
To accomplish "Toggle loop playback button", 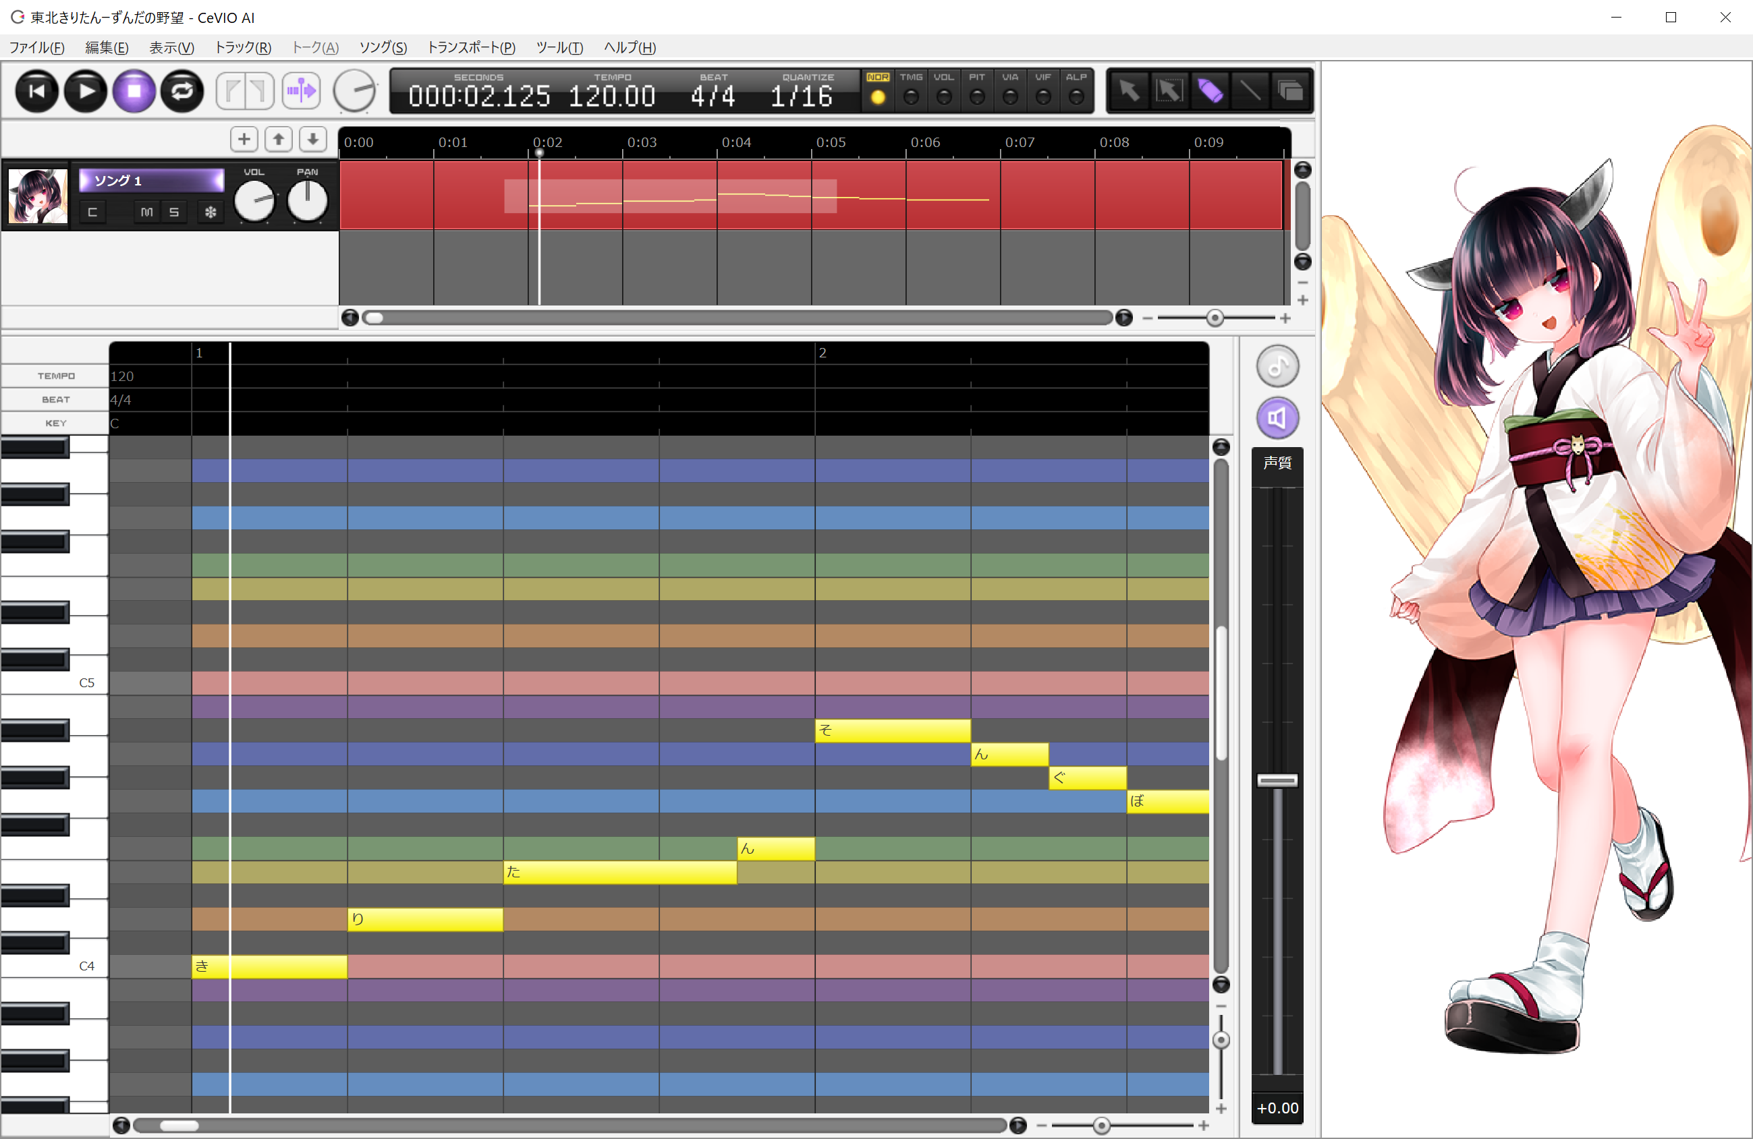I will point(183,91).
